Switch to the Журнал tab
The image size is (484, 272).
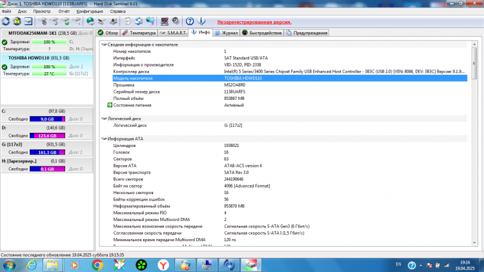click(227, 33)
